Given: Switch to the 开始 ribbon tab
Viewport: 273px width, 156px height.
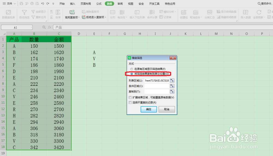Looking at the screenshot, I should coord(62,4).
